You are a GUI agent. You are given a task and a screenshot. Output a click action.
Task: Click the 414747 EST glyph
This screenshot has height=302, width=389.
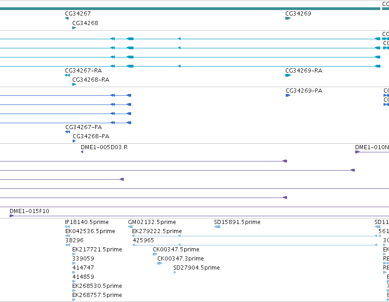tap(74, 272)
